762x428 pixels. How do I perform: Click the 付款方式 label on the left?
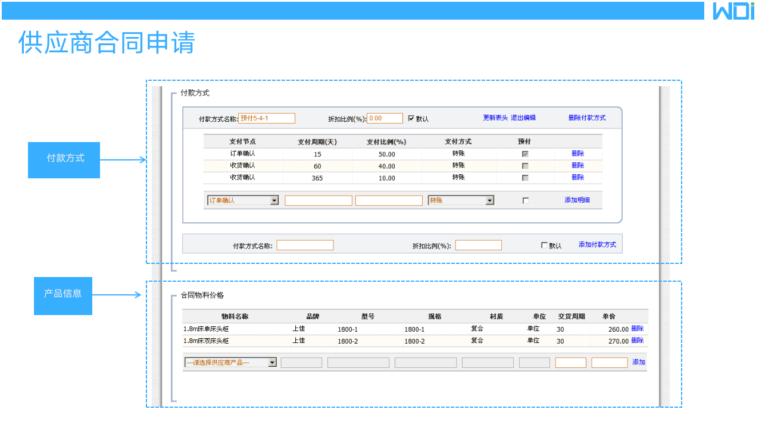click(x=64, y=160)
